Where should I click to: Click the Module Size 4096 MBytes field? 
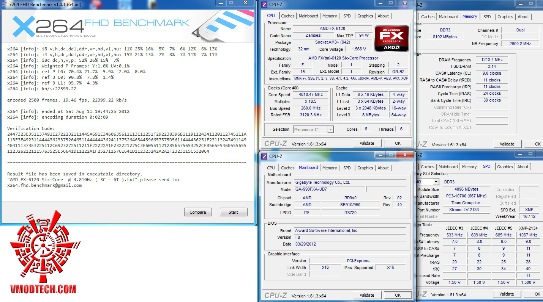click(466, 189)
